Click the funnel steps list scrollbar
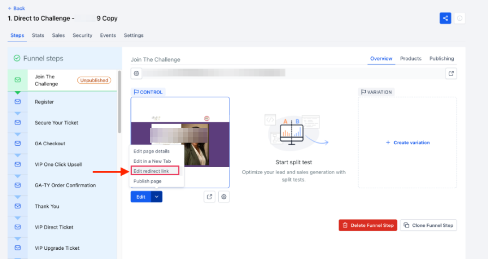The height and width of the screenshot is (259, 488). [x=119, y=102]
